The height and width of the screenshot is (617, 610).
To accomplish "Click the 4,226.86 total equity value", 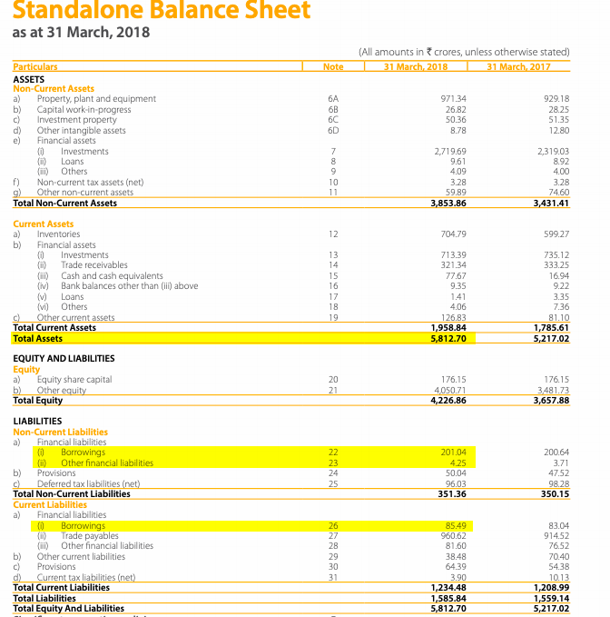I will coord(448,400).
